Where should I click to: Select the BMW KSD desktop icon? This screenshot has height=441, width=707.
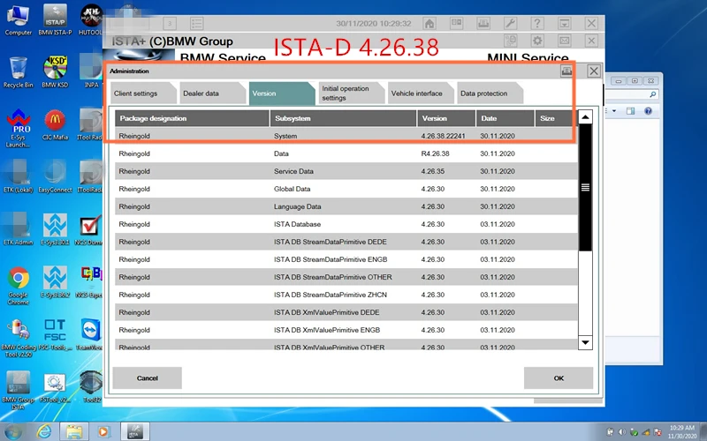[55, 72]
